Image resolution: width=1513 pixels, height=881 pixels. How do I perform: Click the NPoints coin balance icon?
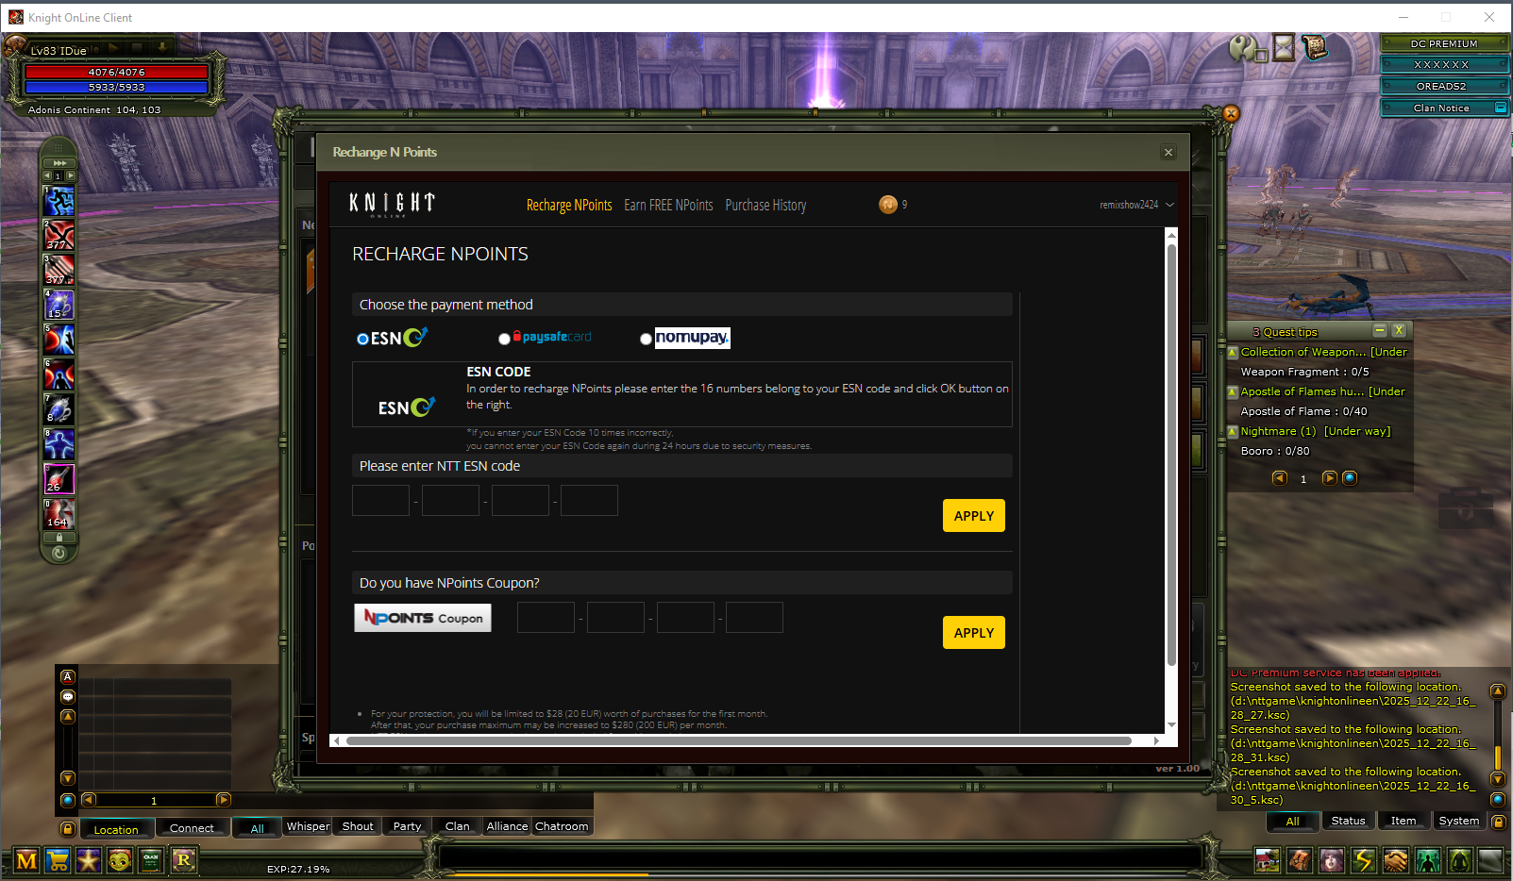click(888, 205)
